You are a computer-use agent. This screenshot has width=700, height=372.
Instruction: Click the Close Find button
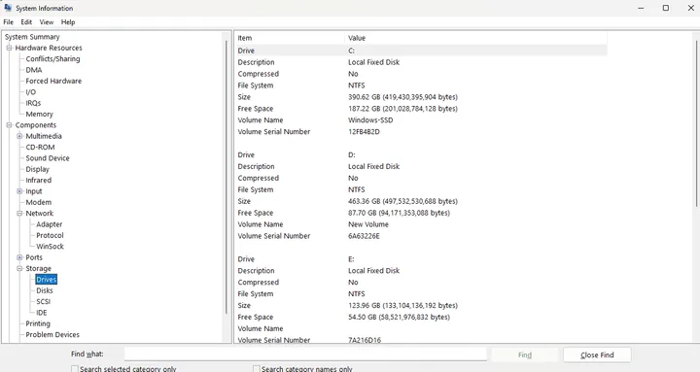[597, 355]
